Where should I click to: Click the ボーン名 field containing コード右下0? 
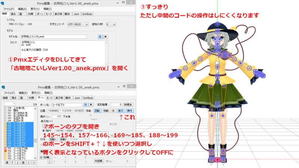tap(67, 105)
